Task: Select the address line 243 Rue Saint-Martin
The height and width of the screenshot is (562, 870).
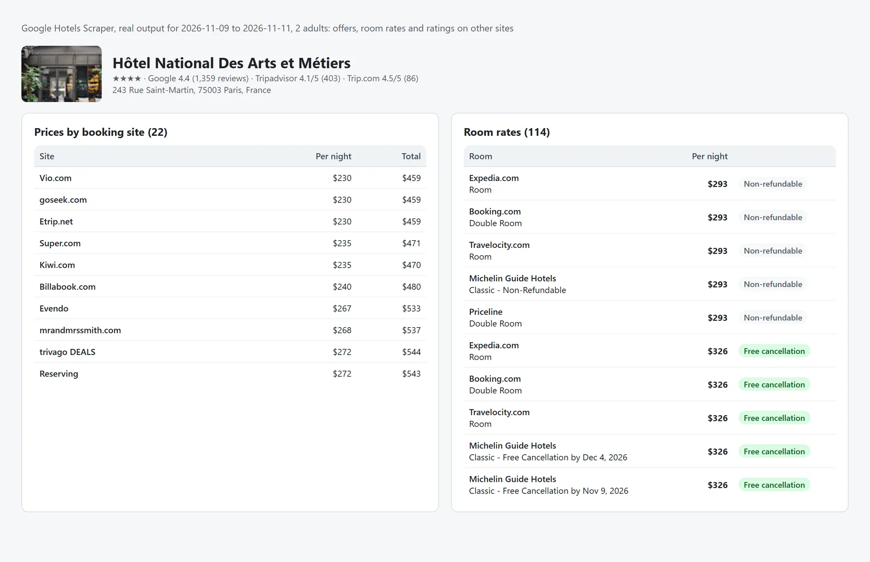Action: pyautogui.click(x=191, y=90)
